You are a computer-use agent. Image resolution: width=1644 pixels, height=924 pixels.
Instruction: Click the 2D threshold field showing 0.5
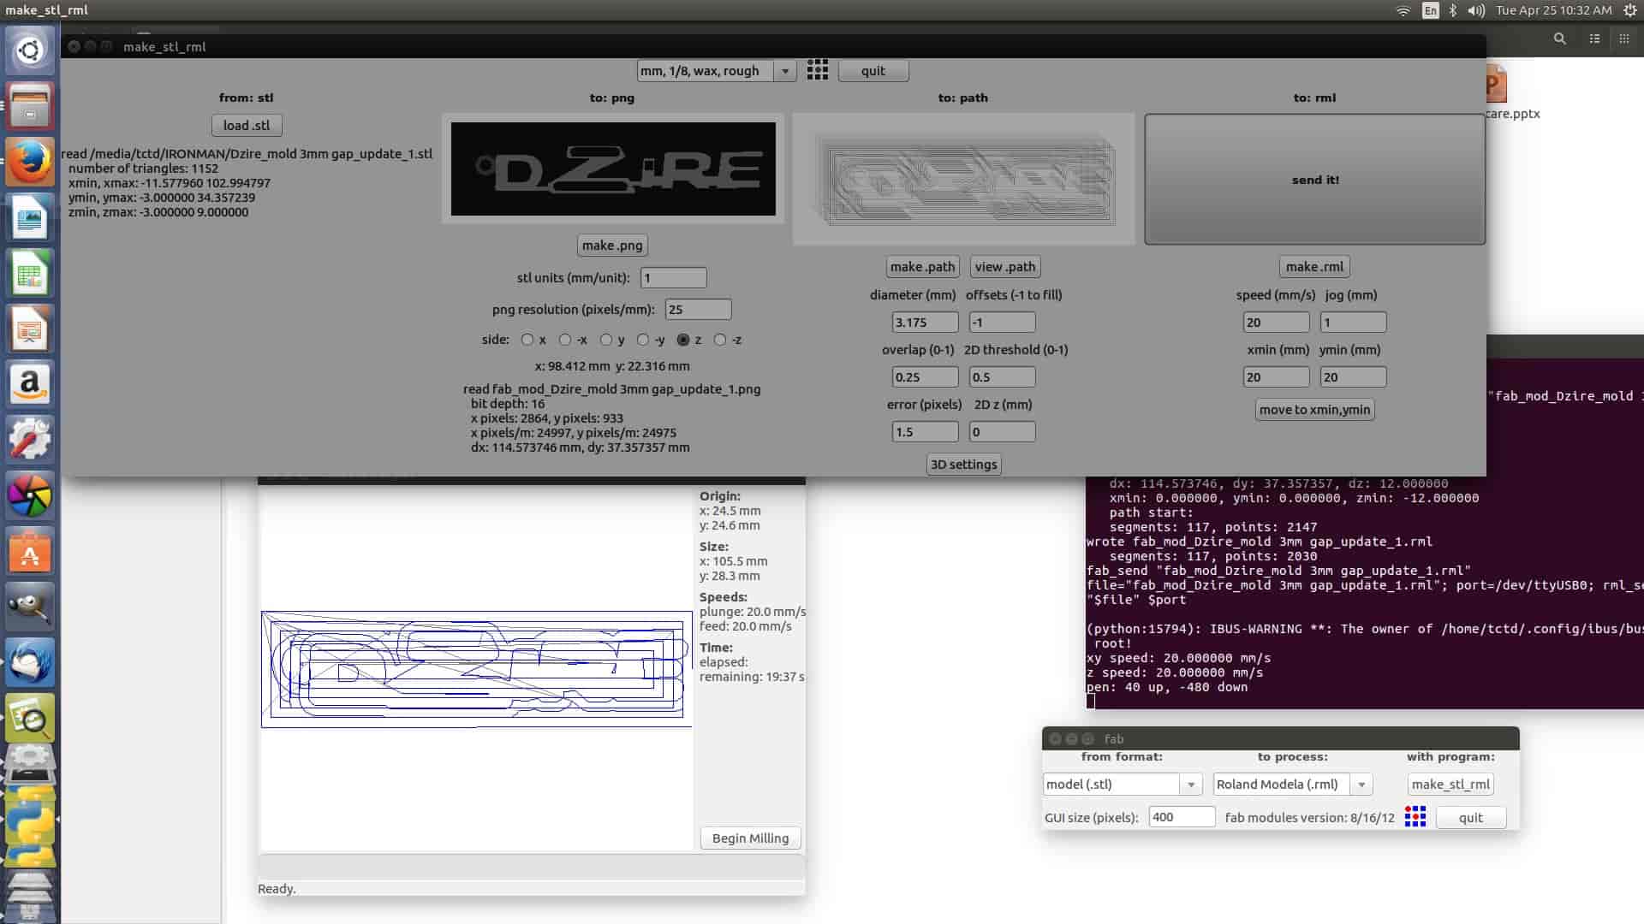1003,377
